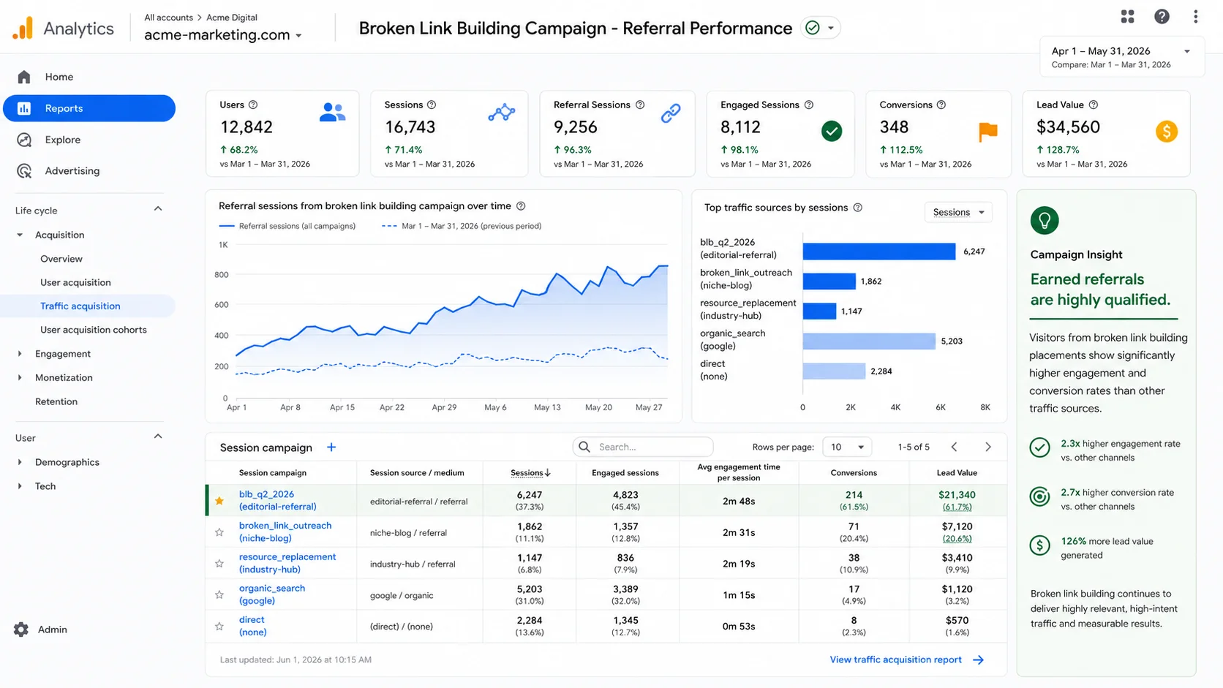
Task: Open the blb_q2_2026 campaign link
Action: tap(277, 500)
